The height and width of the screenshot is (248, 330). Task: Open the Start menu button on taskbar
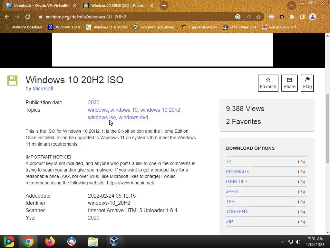9,242
